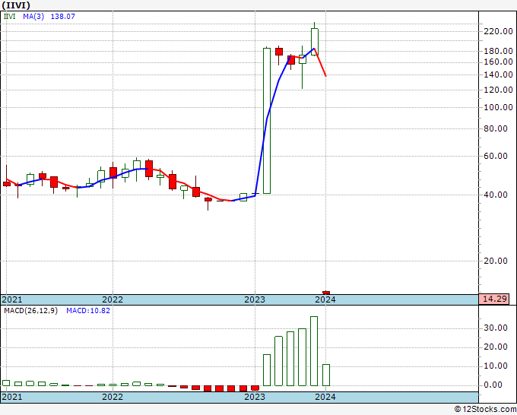Click the (IIVI) chart title
This screenshot has height=415, width=517.
[16, 5]
